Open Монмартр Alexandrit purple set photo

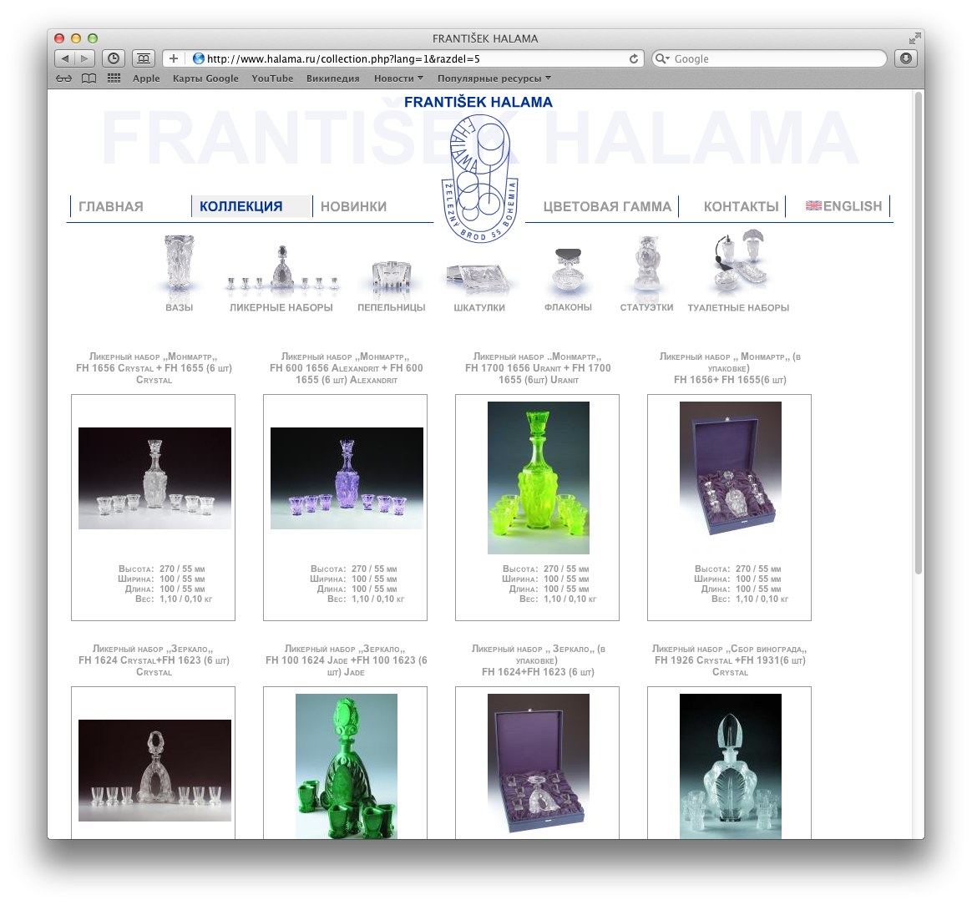tap(347, 478)
